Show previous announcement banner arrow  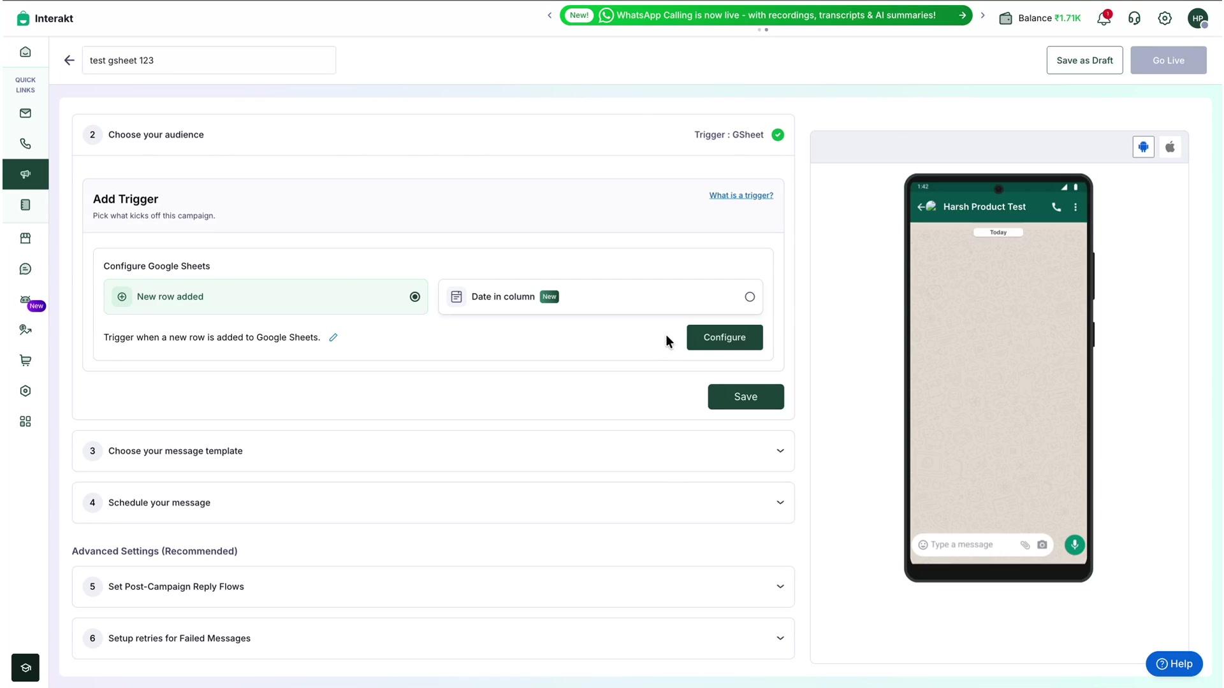click(550, 15)
